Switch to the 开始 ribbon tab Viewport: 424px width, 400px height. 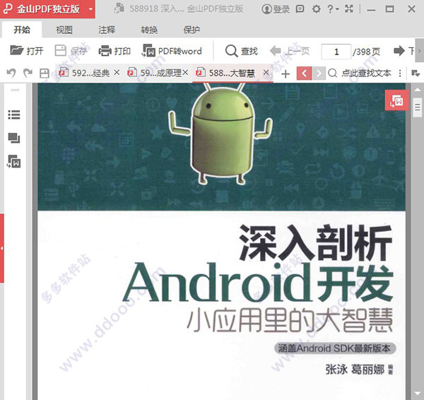pos(22,30)
